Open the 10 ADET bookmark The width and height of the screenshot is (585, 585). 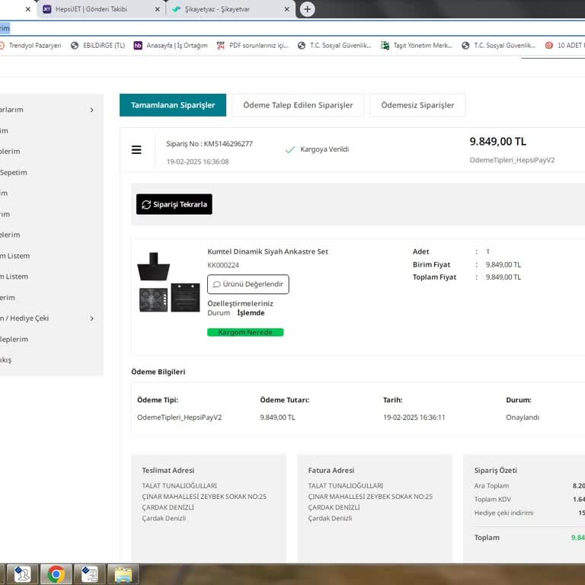pyautogui.click(x=565, y=46)
